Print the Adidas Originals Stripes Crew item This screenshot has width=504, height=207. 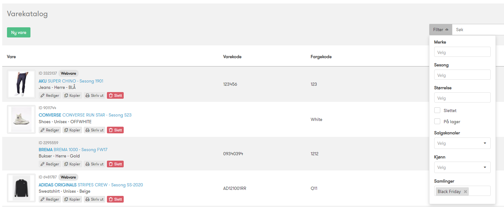95,199
